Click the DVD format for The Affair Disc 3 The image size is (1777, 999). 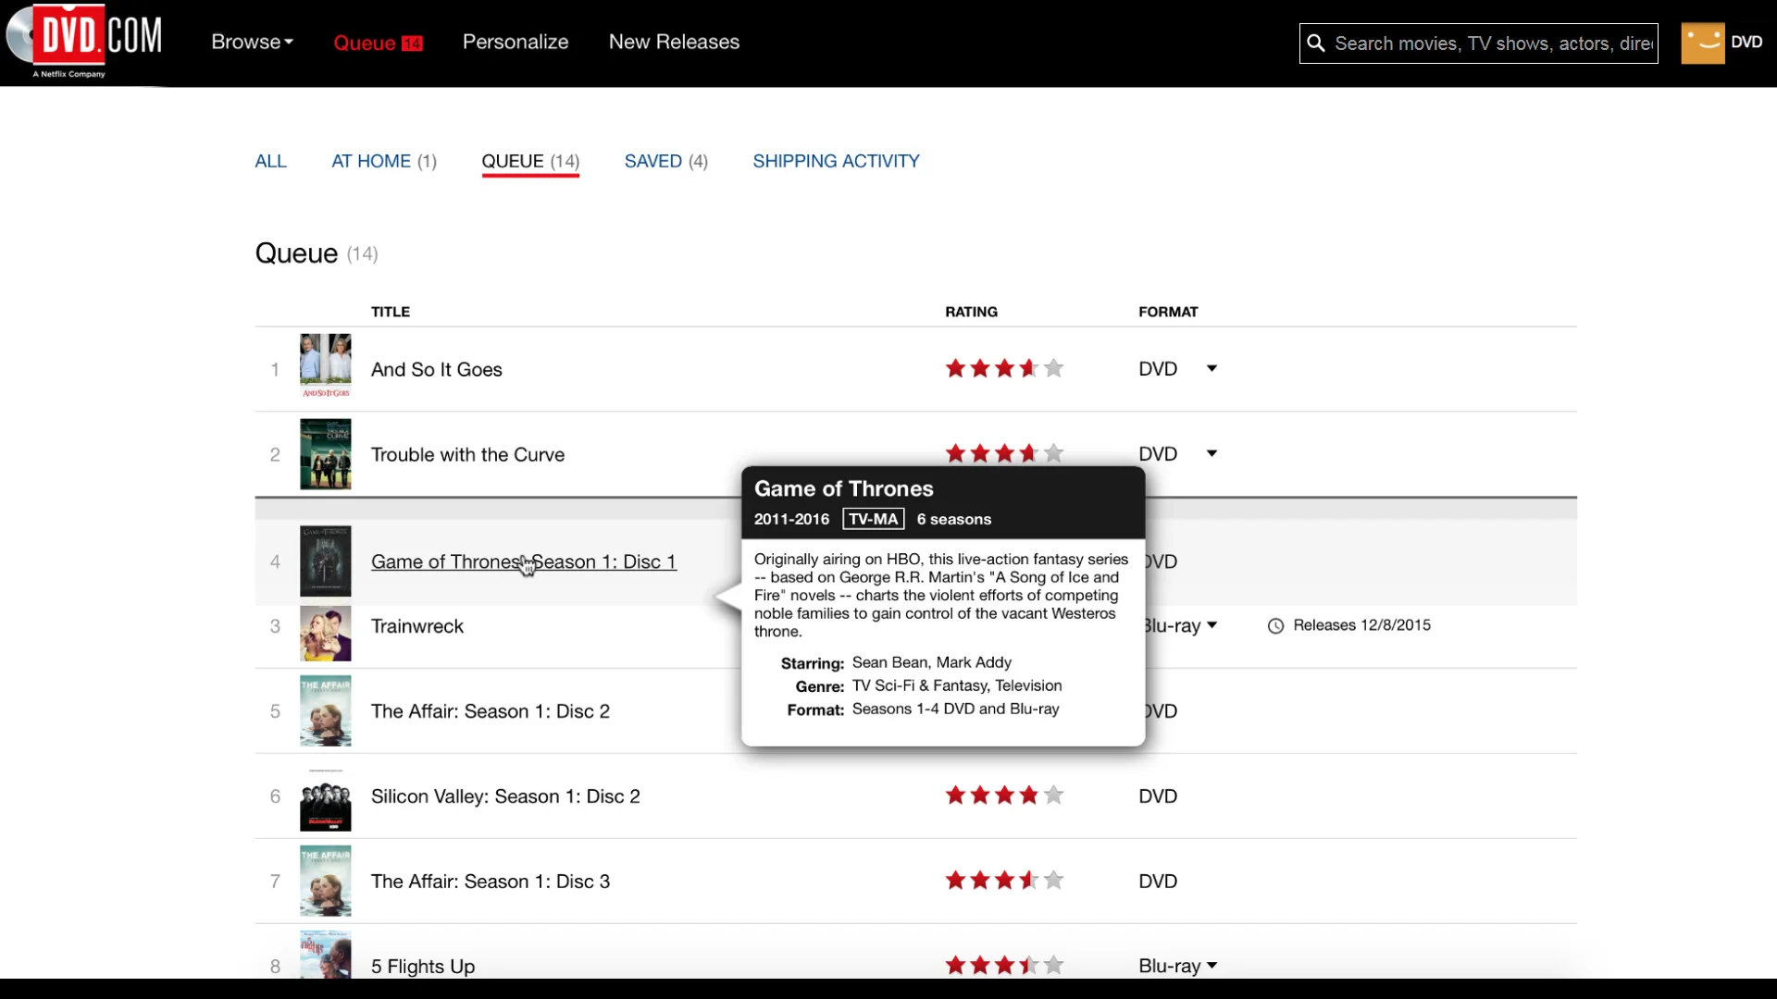click(1158, 882)
